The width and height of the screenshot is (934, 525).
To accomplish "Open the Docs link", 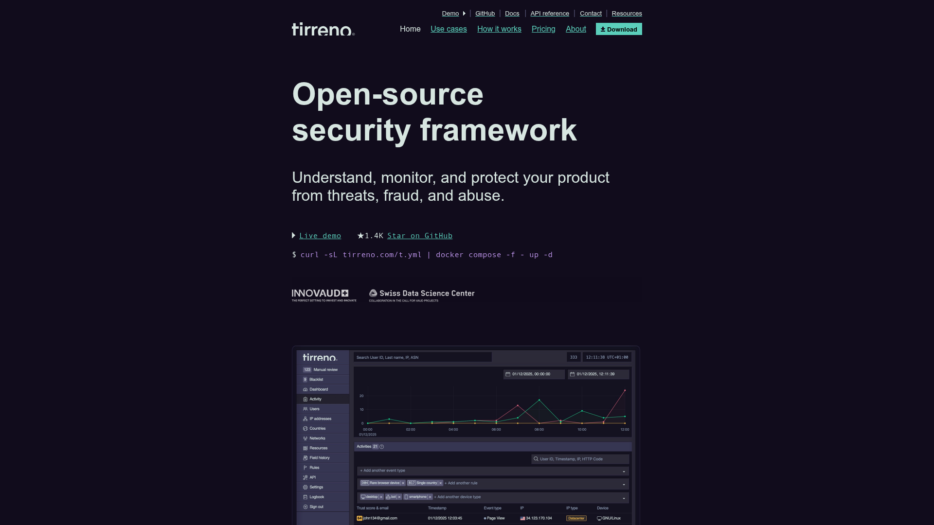I will 512,14.
